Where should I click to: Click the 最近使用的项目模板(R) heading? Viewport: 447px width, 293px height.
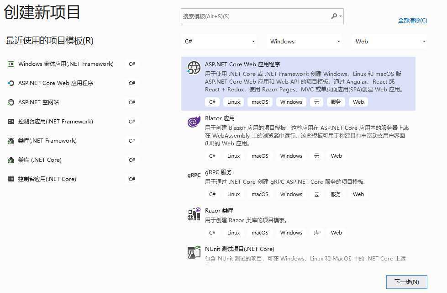[50, 41]
